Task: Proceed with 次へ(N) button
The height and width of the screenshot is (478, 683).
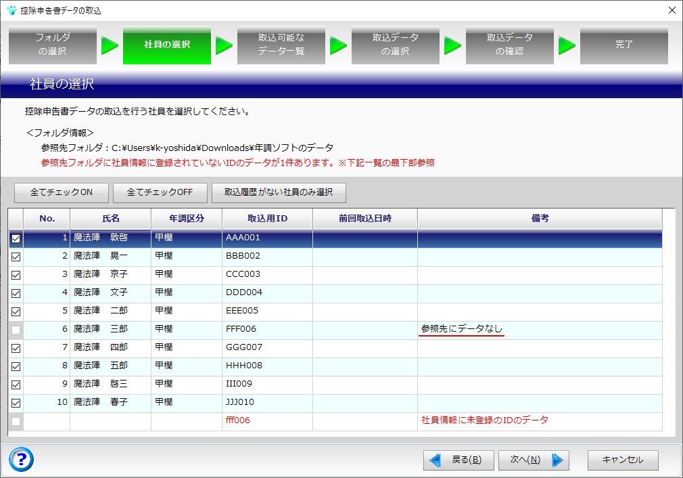Action: pos(534,460)
